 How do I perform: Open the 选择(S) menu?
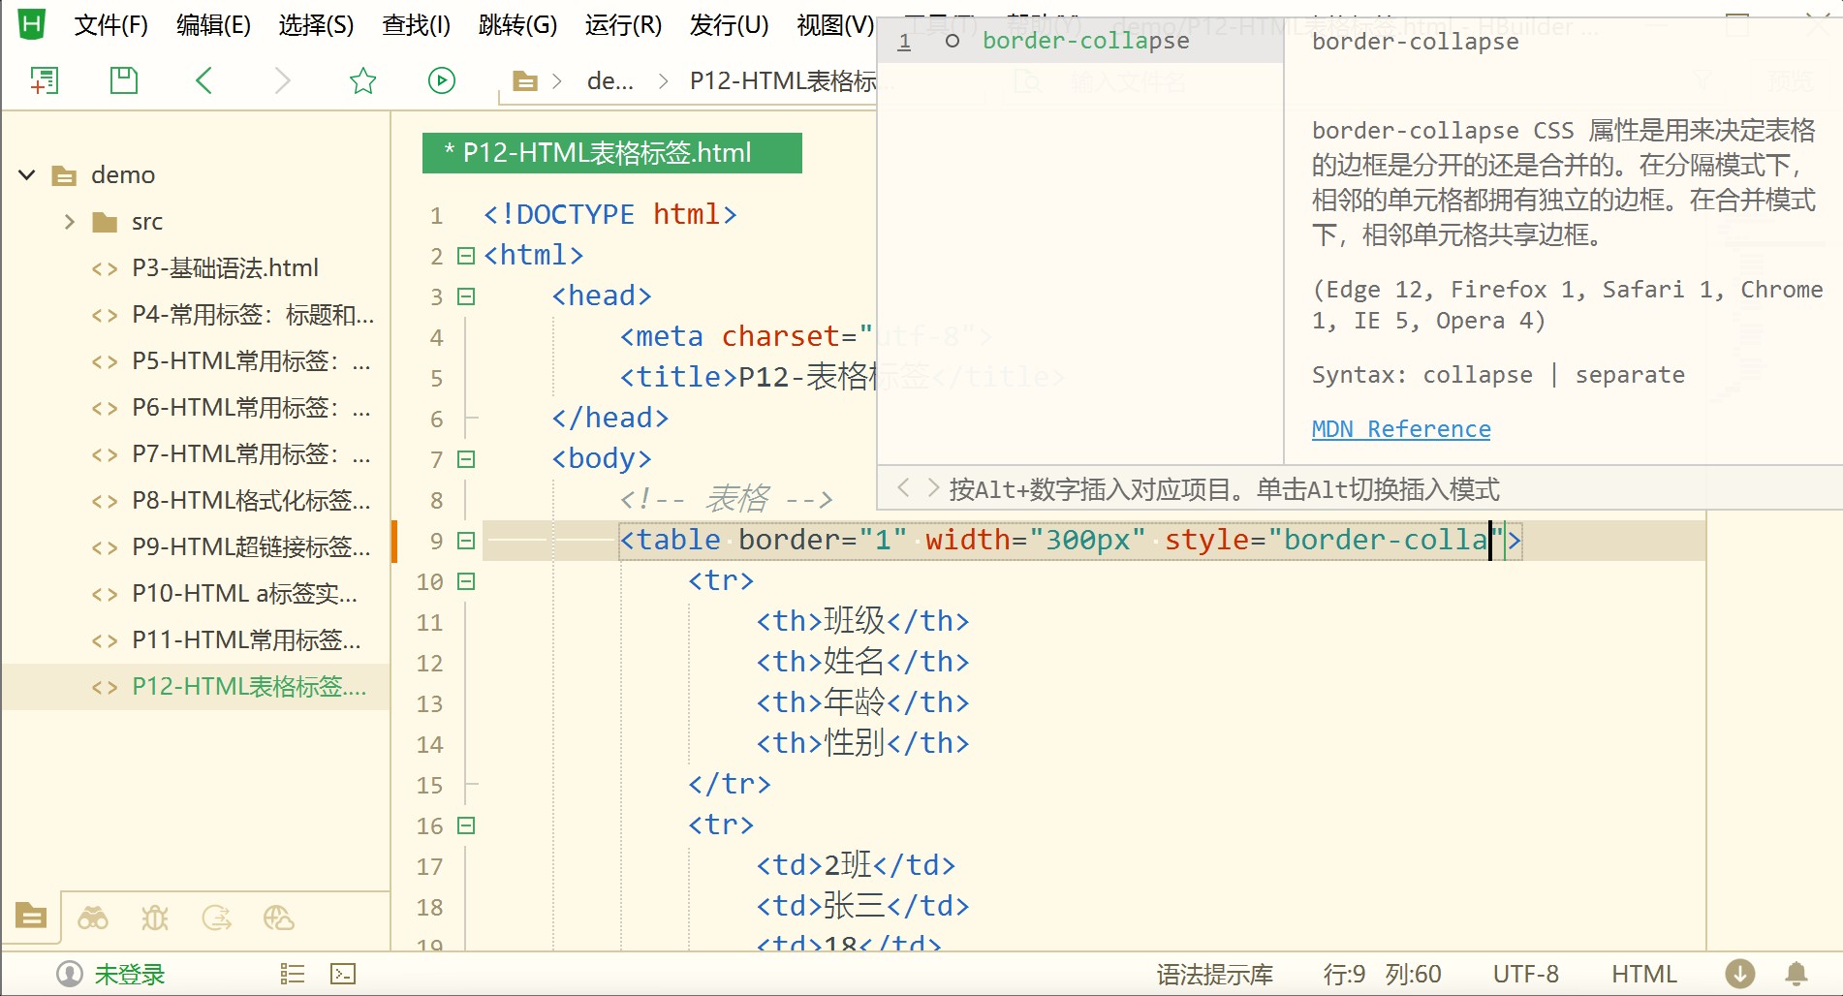click(316, 25)
